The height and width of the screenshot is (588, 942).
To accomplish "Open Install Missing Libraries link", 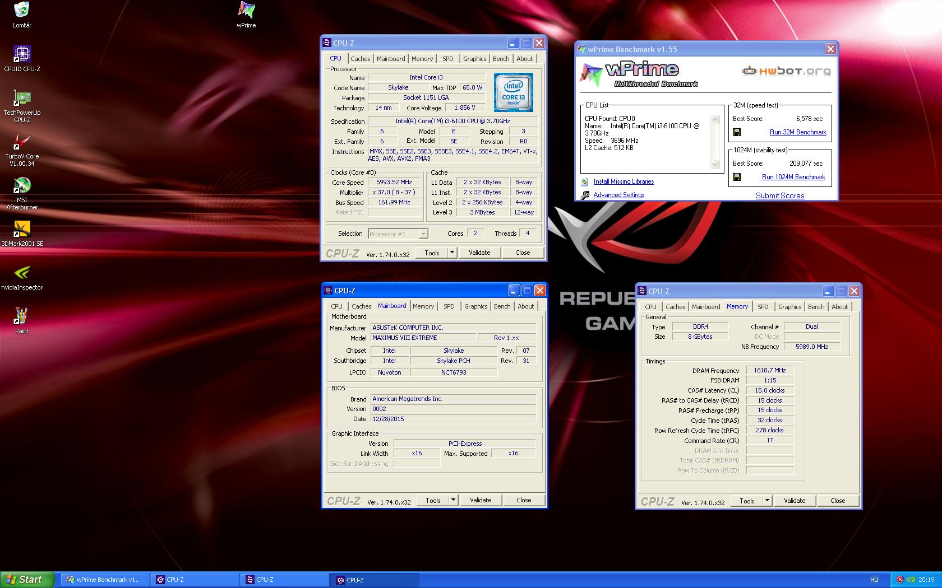I will 624,181.
